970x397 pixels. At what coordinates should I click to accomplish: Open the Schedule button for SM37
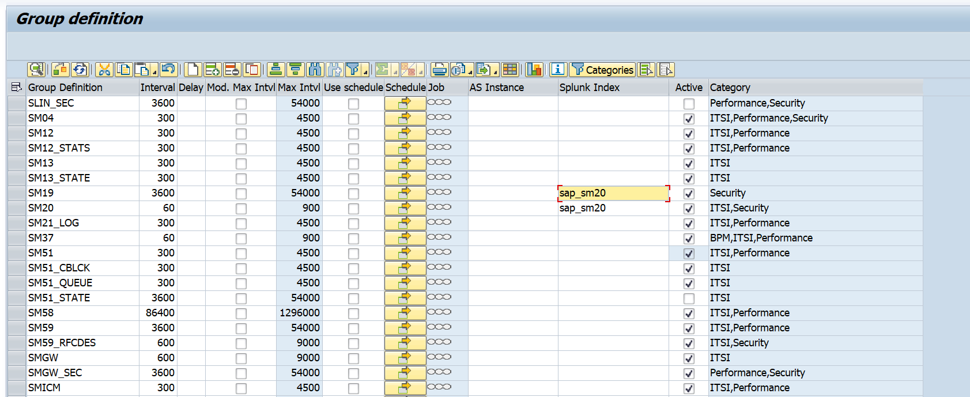(405, 238)
